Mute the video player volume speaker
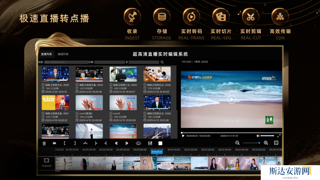This screenshot has height=180, width=320. (258, 136)
